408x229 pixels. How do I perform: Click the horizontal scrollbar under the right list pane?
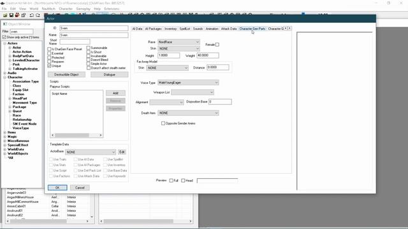coord(146,221)
